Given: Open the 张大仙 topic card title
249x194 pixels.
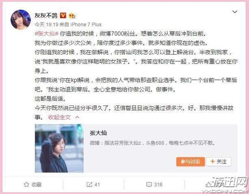Looking at the screenshot, I should click(98, 133).
